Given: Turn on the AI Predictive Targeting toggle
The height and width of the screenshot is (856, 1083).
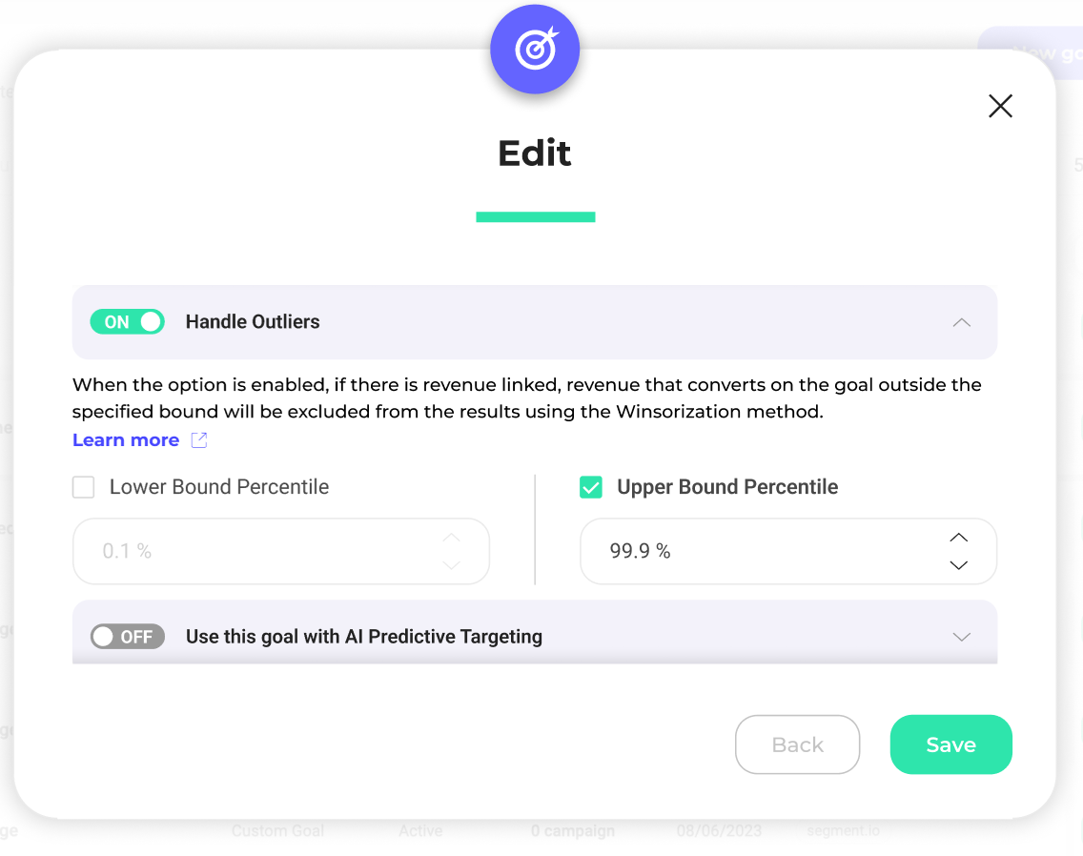Looking at the screenshot, I should tap(128, 637).
